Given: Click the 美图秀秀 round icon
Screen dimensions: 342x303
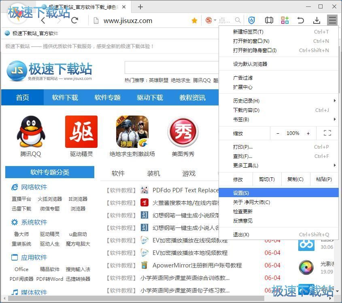Looking at the screenshot, I should (x=183, y=132).
